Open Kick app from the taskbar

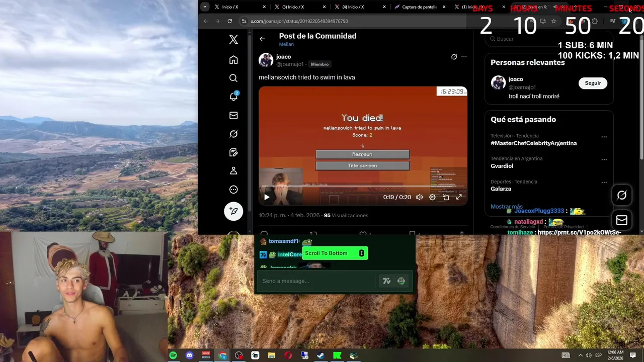coord(337,355)
